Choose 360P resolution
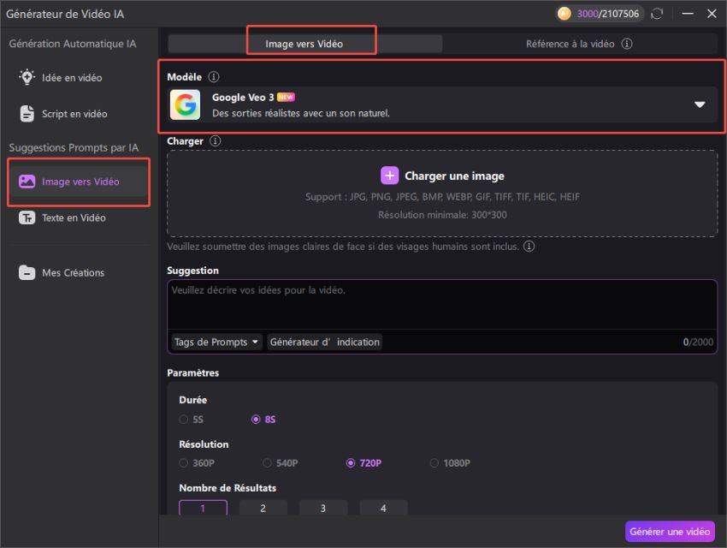727x548 pixels. click(197, 463)
